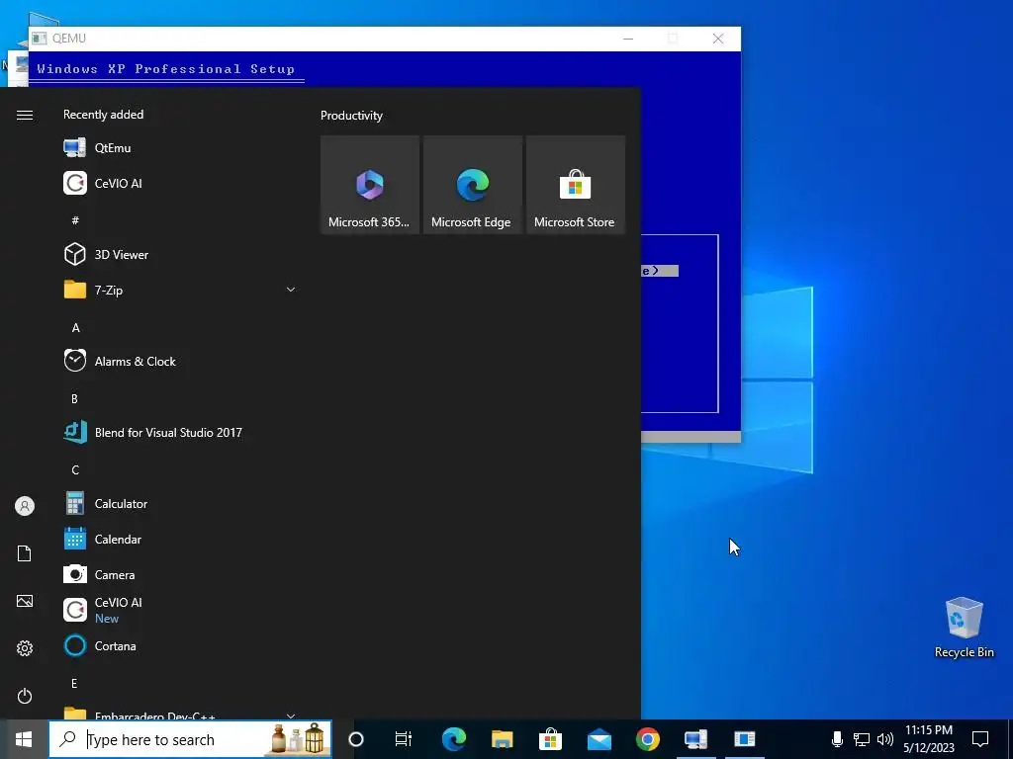Launch Edge from the taskbar
The image size is (1013, 759).
[x=454, y=739]
